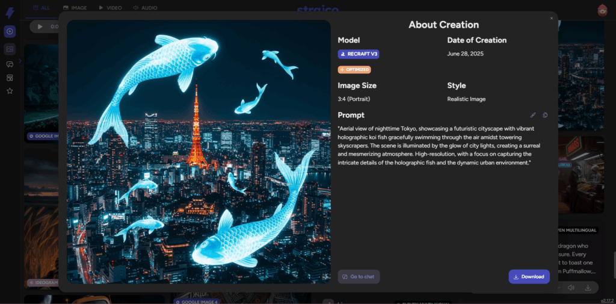Open the night city thumbnail at top right
The width and height of the screenshot is (616, 304).
[x=581, y=75]
